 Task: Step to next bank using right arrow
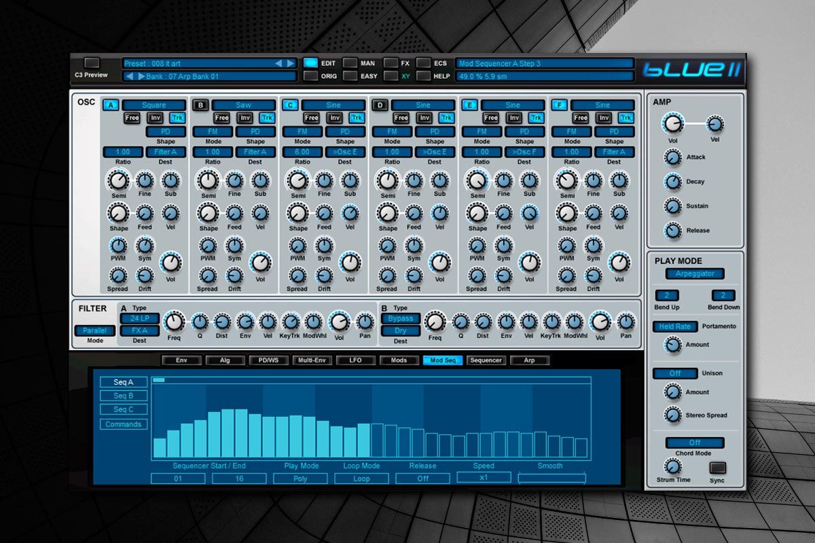click(x=141, y=76)
